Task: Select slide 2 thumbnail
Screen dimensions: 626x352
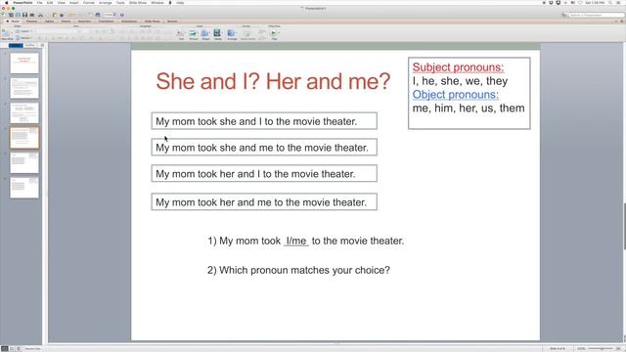Action: coord(24,88)
